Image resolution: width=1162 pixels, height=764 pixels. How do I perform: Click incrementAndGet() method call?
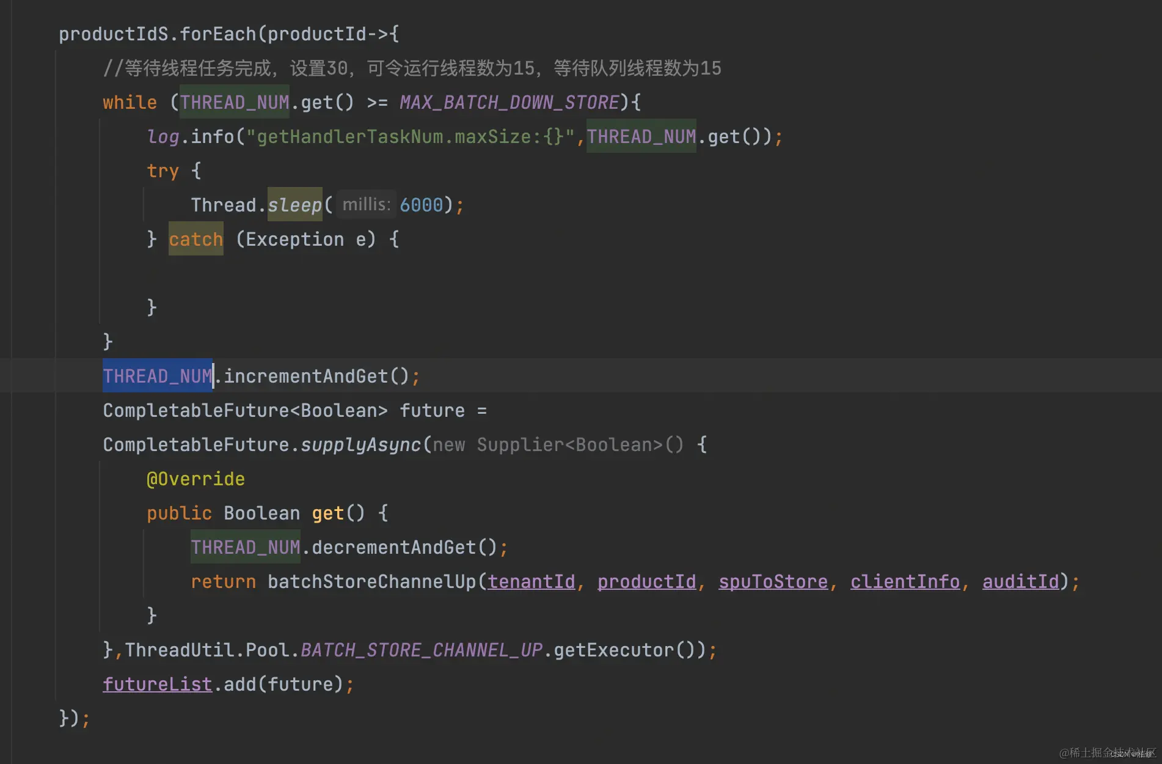(x=316, y=376)
